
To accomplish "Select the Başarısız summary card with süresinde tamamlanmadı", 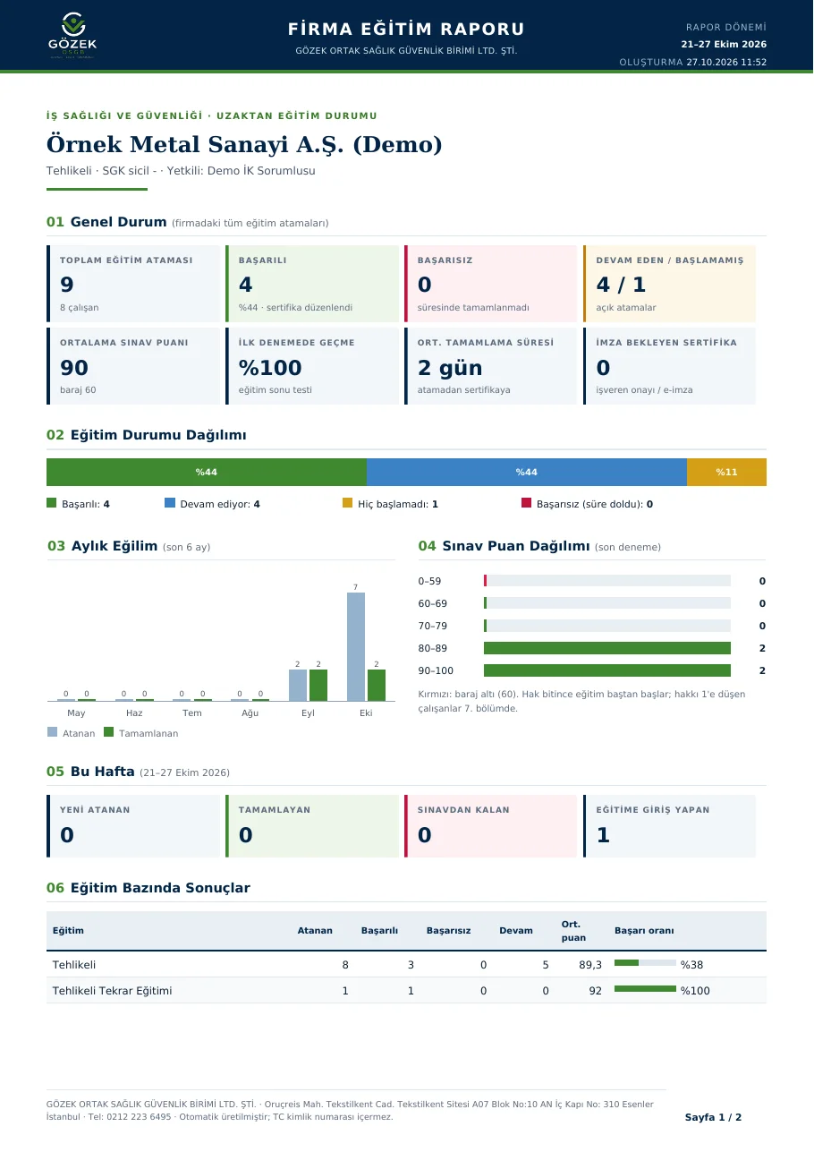I will point(491,284).
